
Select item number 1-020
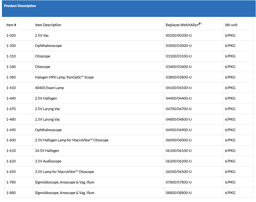[x=11, y=35]
